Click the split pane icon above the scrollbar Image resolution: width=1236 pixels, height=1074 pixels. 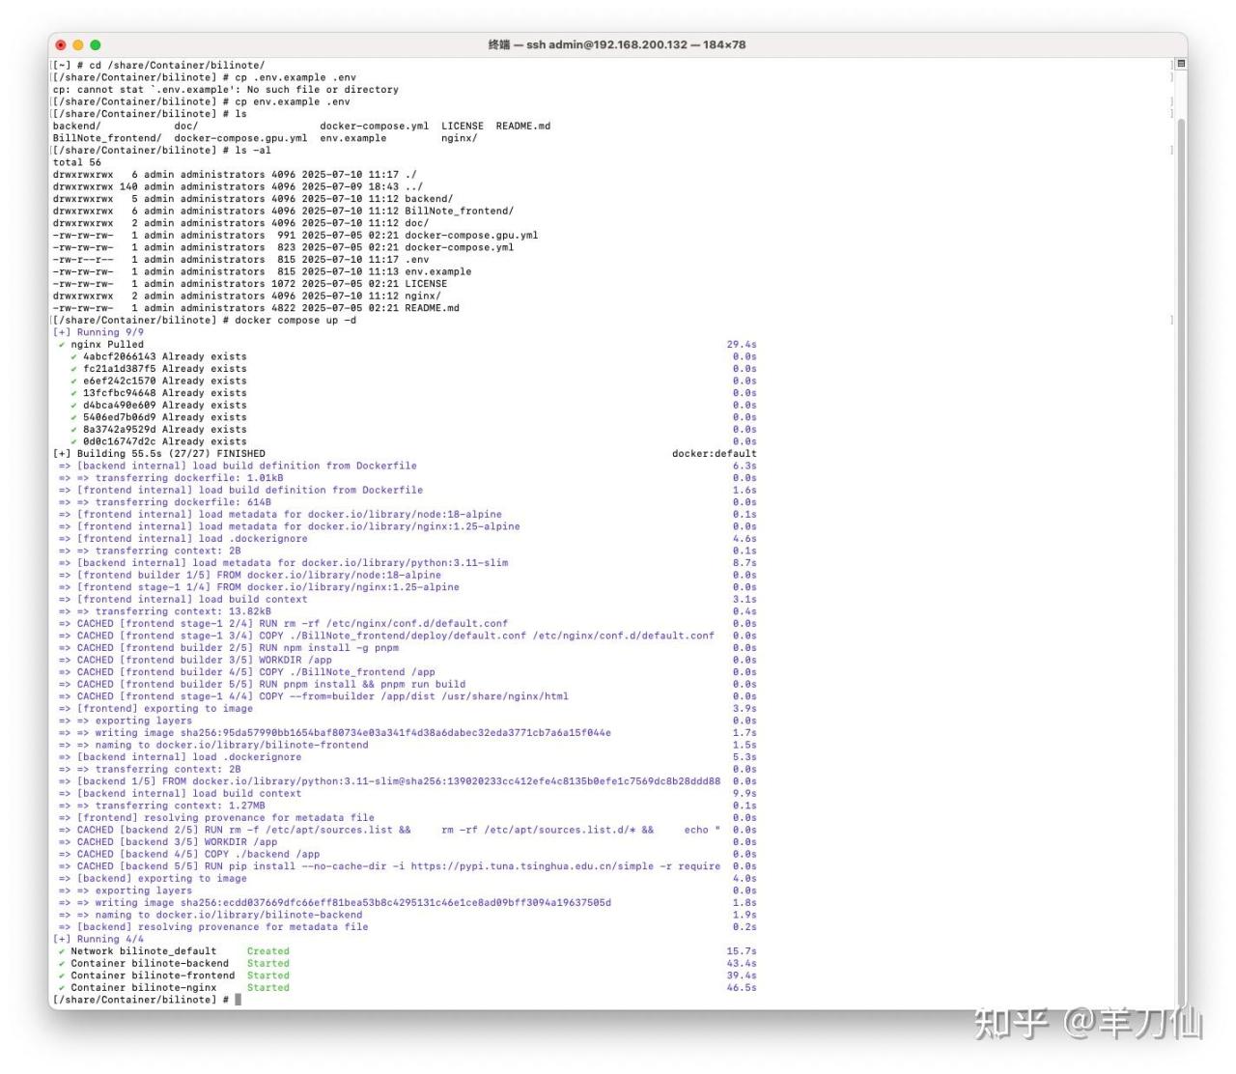(1180, 64)
